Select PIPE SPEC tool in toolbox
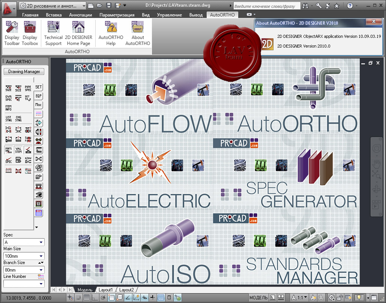The width and height of the screenshot is (386, 303). click(x=28, y=88)
